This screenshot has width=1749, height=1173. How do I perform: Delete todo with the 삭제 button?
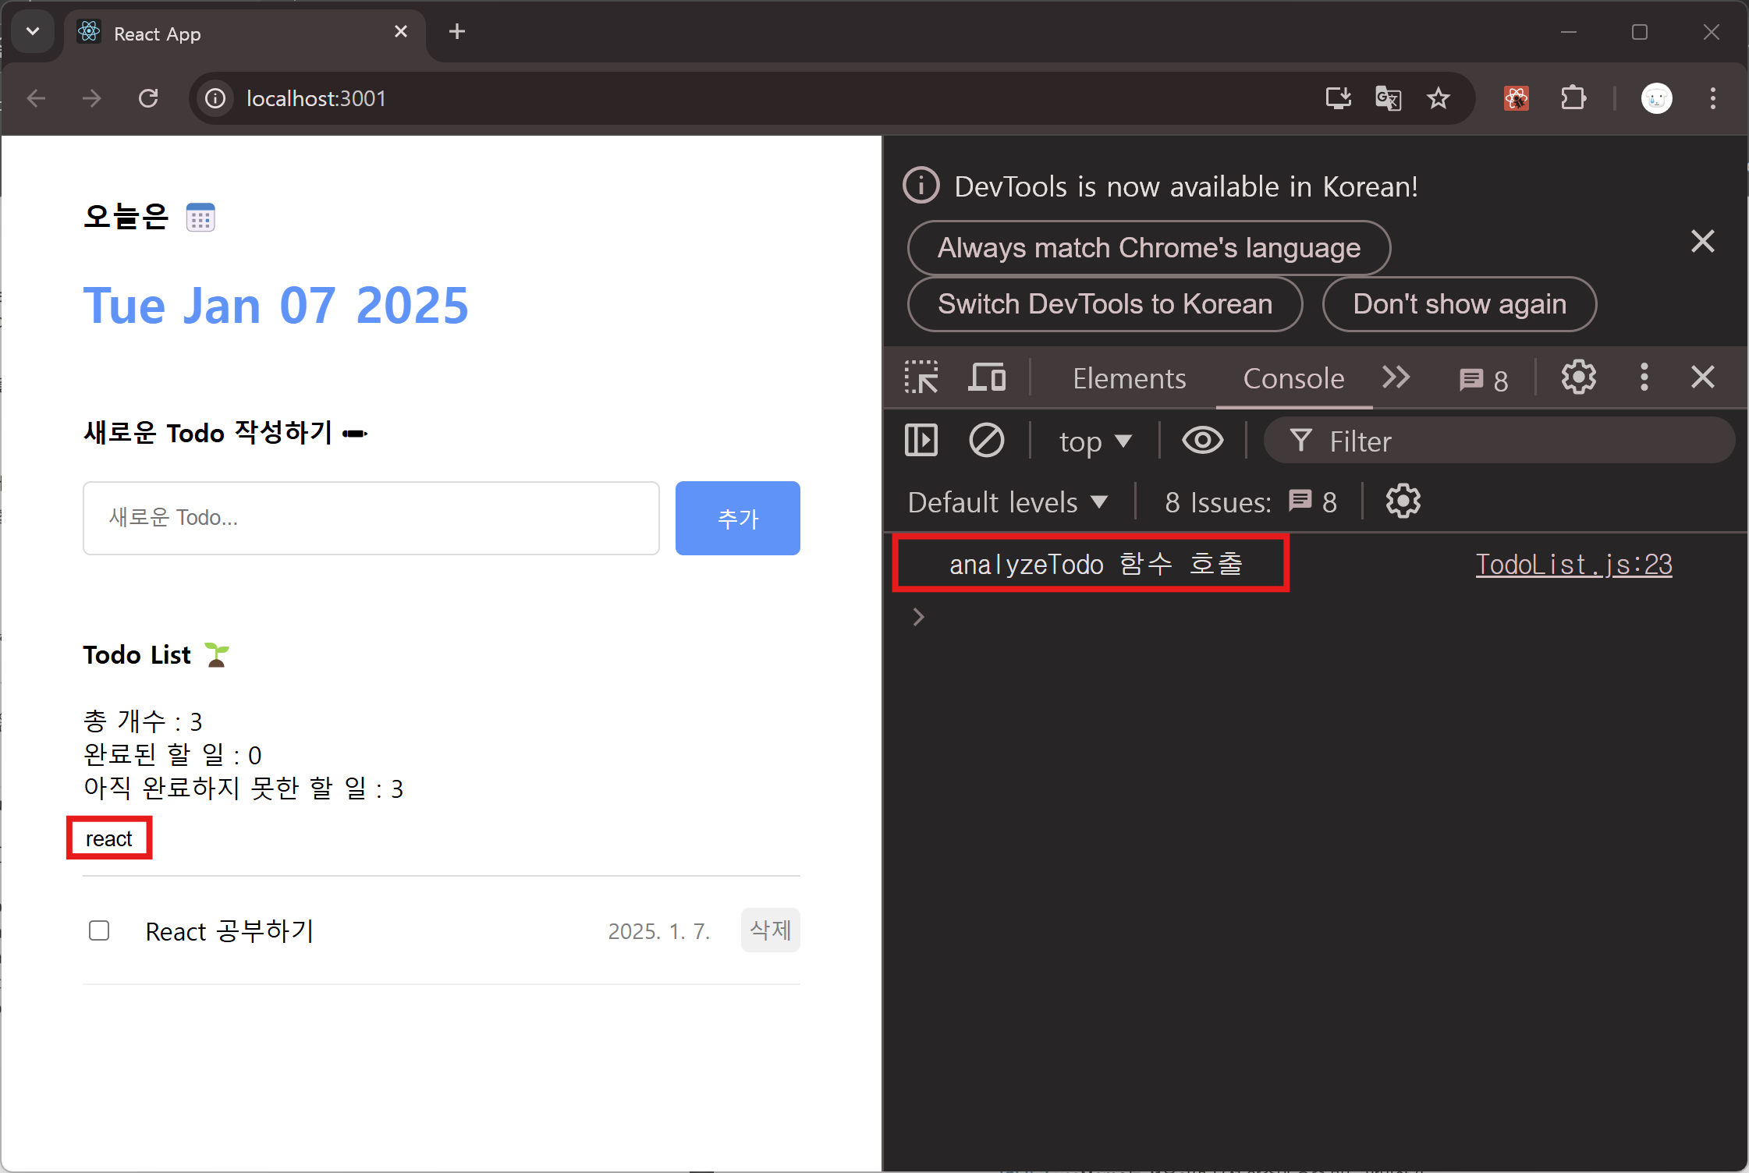(x=770, y=930)
